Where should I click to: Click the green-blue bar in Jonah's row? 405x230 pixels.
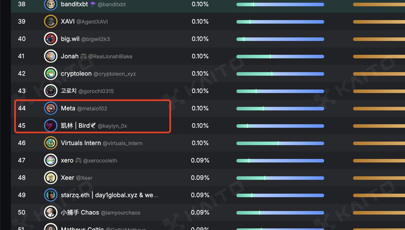click(x=280, y=56)
